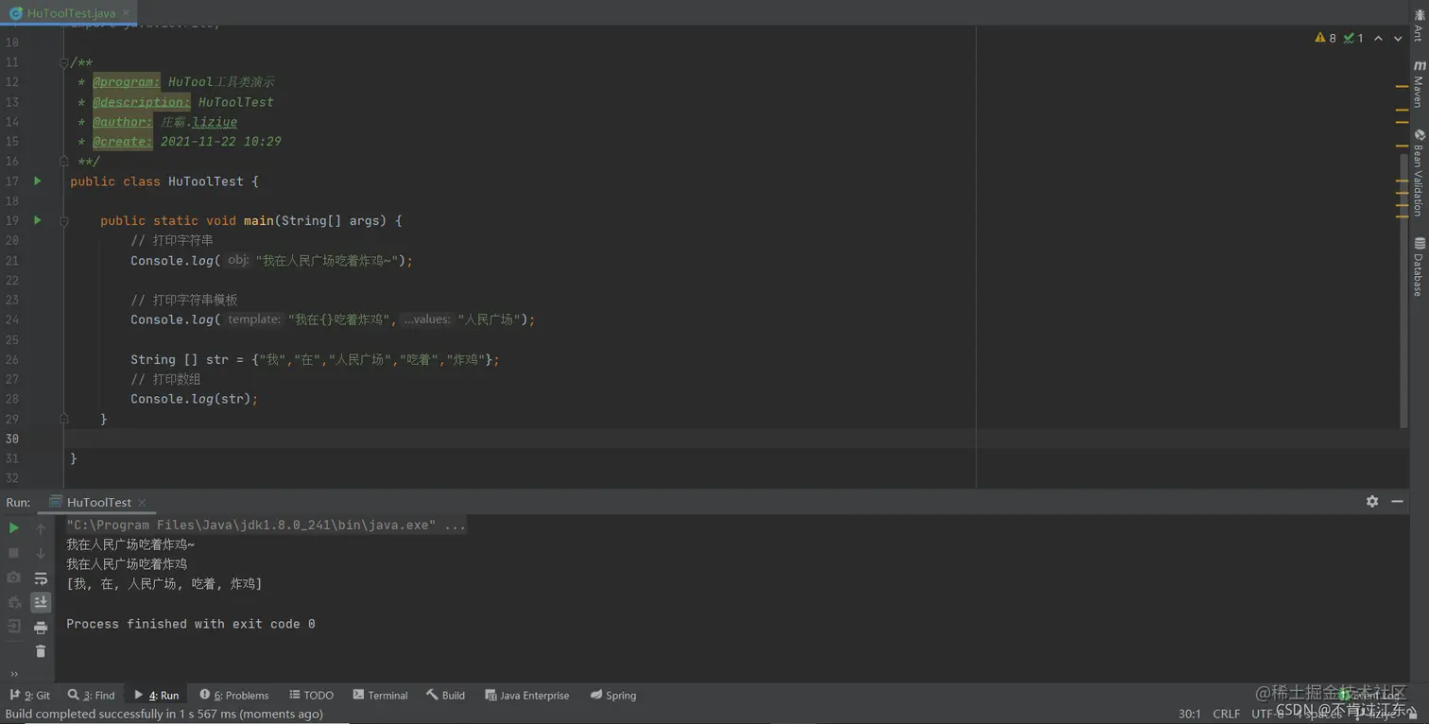Image resolution: width=1429 pixels, height=724 pixels.
Task: Click the Exit icon in Run toolbar
Action: 13,627
